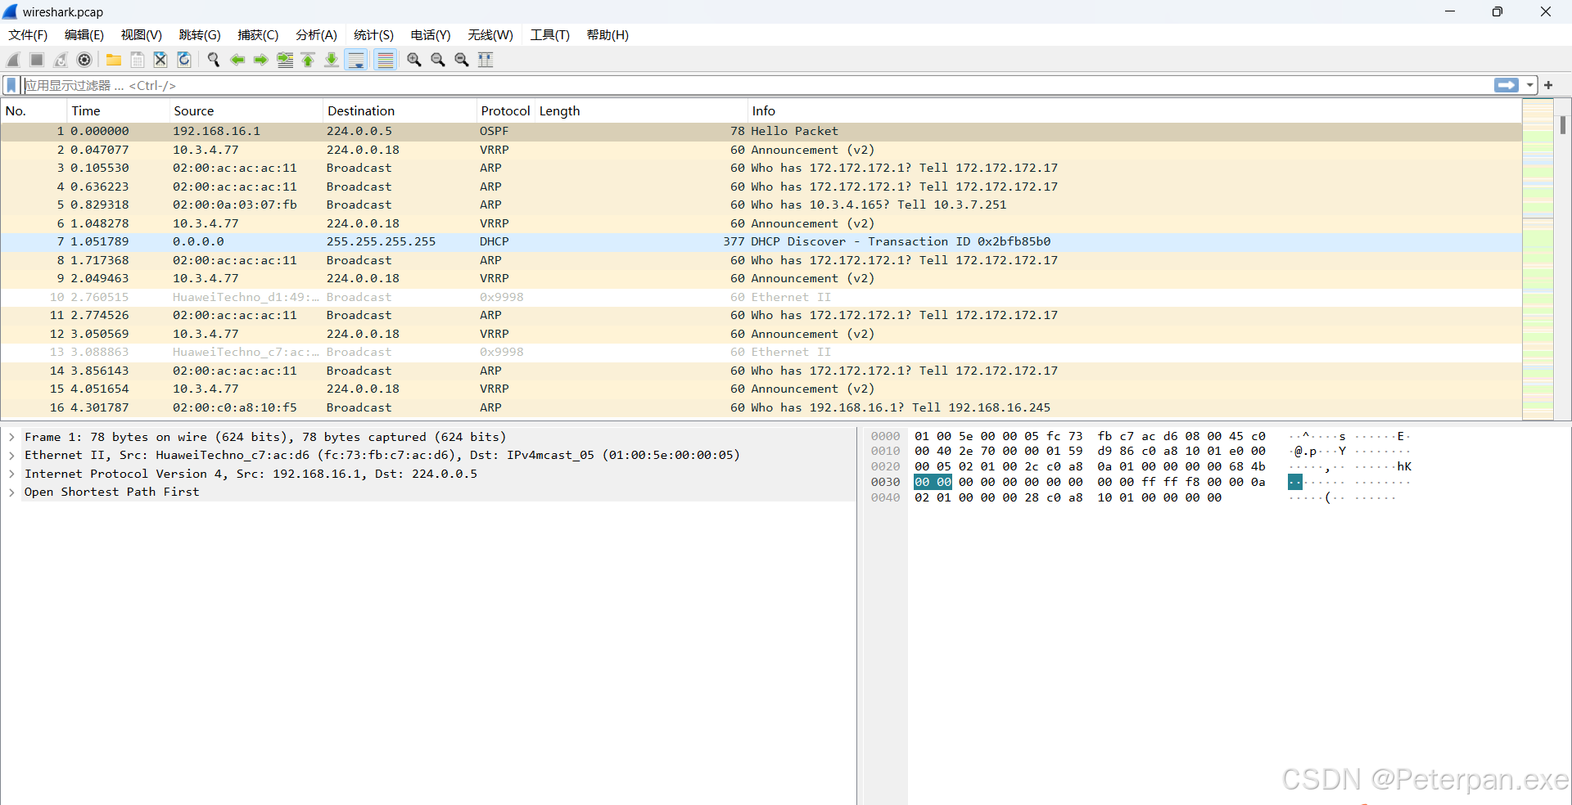Open the 捕获(C) menu
Screen dimensions: 1572x805
coord(258,35)
